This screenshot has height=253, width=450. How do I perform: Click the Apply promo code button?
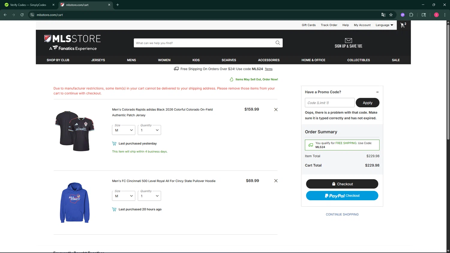tap(367, 103)
